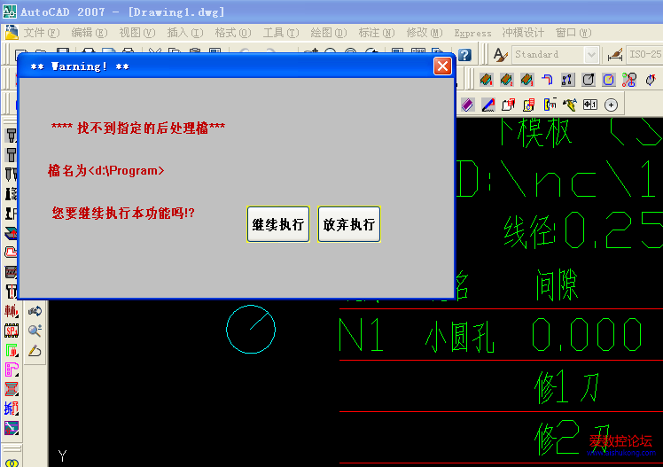Click the 0.000 value in the drawing

pos(587,335)
